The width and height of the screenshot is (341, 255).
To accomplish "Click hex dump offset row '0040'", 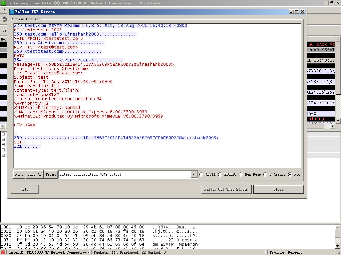I will (6, 244).
